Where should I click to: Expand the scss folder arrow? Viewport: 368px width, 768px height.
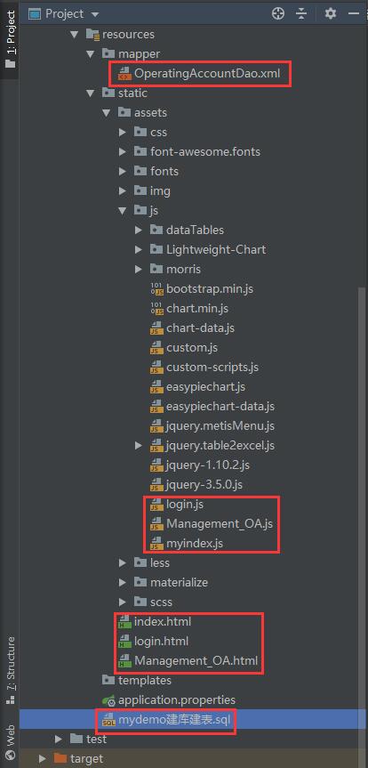[x=123, y=602]
